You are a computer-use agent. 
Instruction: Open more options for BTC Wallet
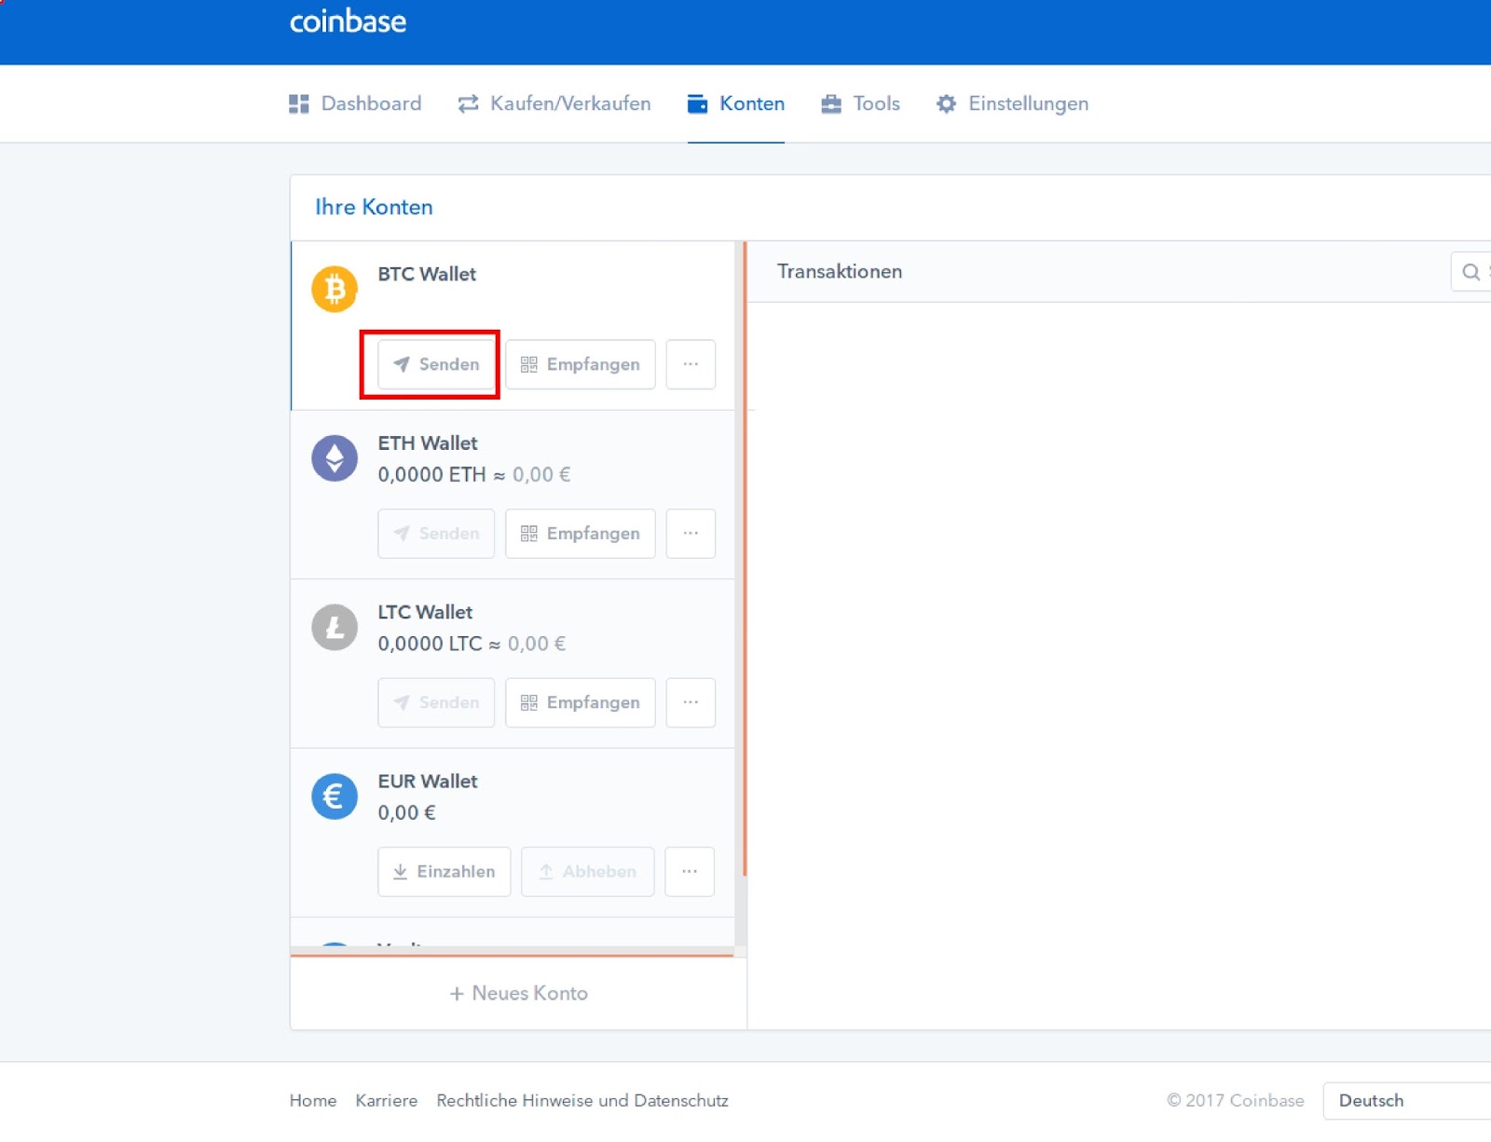tap(691, 364)
